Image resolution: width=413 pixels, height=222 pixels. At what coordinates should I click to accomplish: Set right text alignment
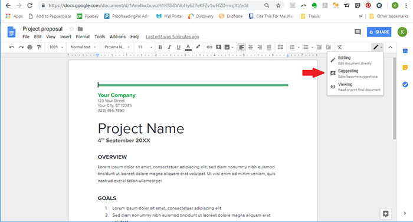point(260,47)
